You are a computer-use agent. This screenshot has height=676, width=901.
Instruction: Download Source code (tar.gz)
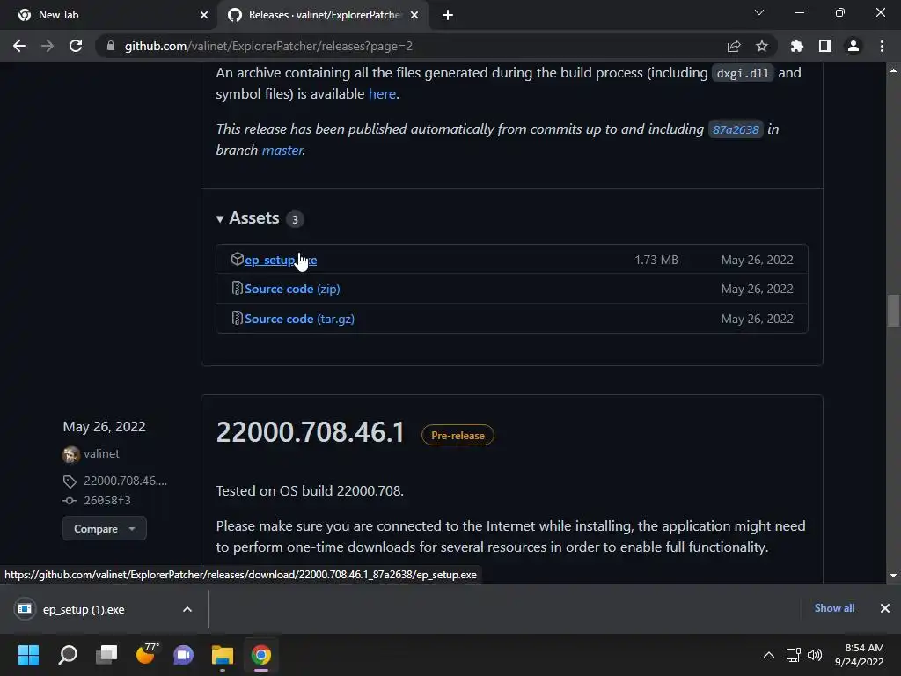tap(299, 319)
